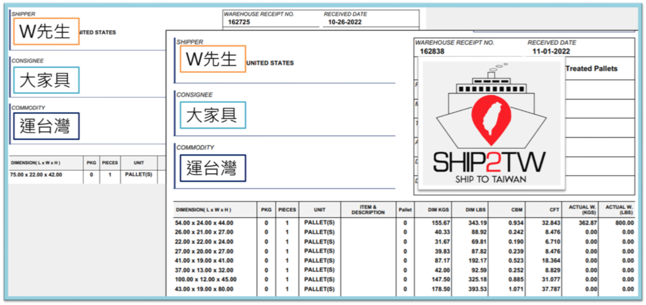This screenshot has width=646, height=305.
Task: Click RECEIVED DATE label above 11-01-2022
Action: [x=551, y=43]
